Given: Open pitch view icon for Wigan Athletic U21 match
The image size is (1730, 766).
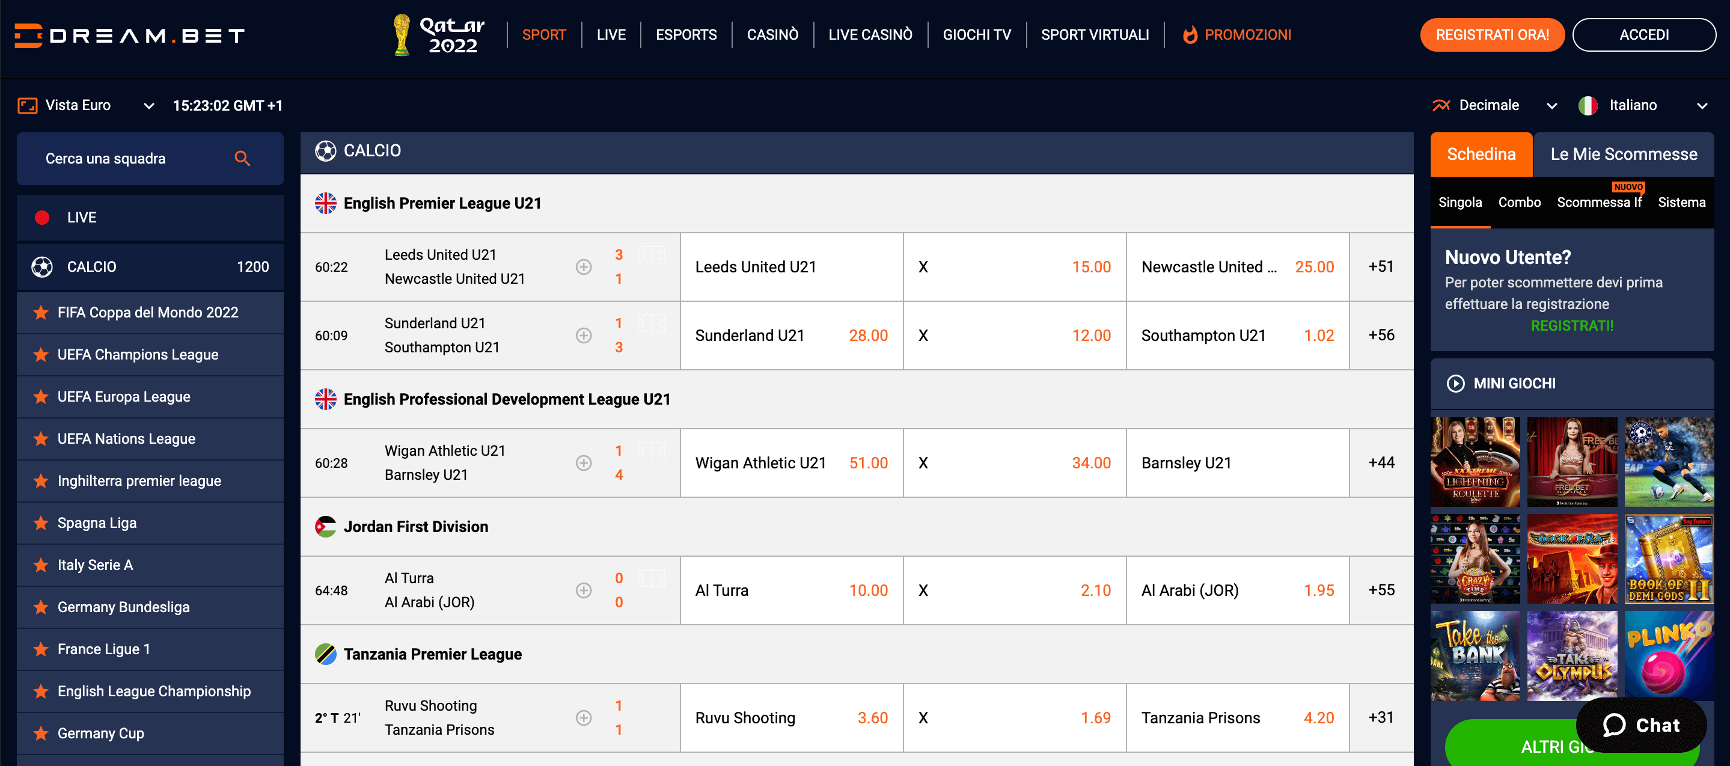Looking at the screenshot, I should [651, 451].
